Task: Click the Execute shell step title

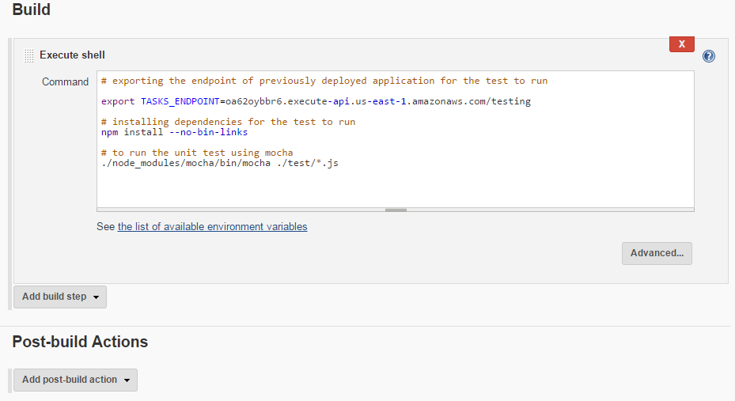Action: click(72, 55)
